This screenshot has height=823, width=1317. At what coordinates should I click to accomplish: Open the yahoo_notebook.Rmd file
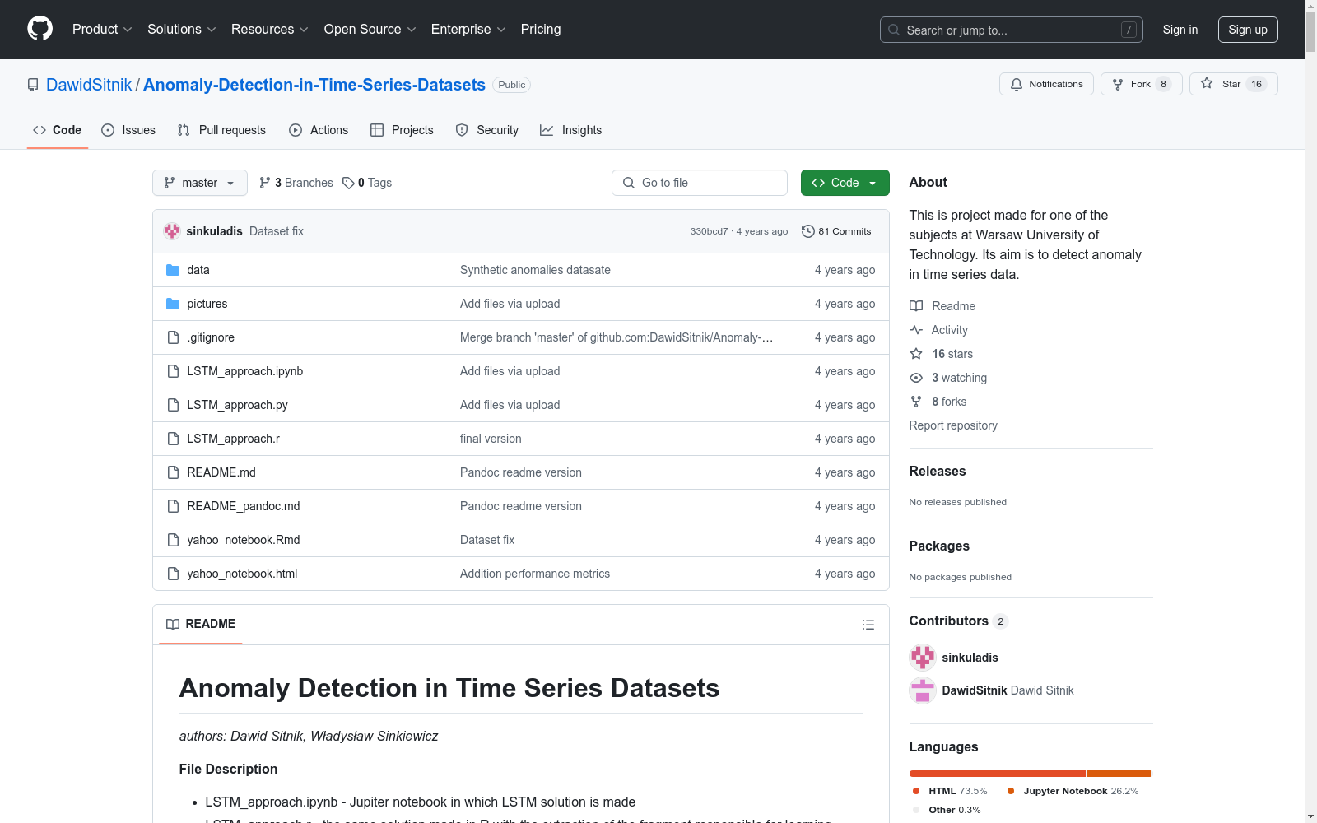pos(244,540)
